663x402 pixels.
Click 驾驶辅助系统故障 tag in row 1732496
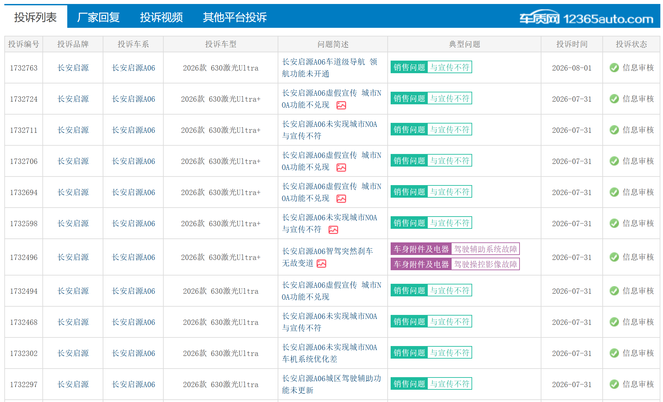coord(485,249)
